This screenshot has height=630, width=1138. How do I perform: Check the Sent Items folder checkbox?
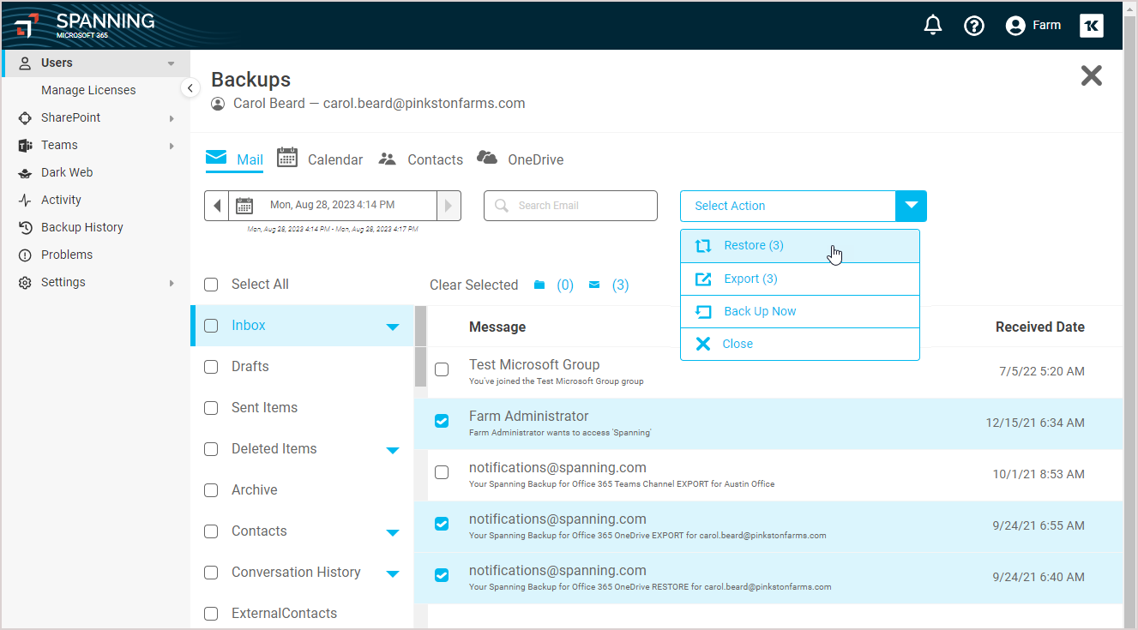pos(211,408)
